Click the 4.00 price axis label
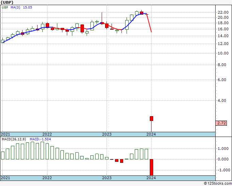This screenshot has width=232, height=186. pos(222,100)
